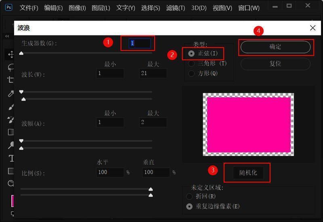
Task: Click the 波幅 minimum slider thumb
Action: pos(21,141)
